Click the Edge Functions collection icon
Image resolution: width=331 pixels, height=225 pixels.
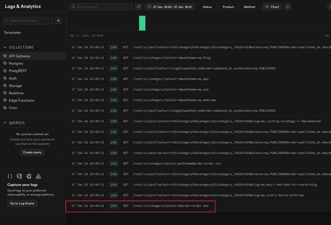coord(5,100)
